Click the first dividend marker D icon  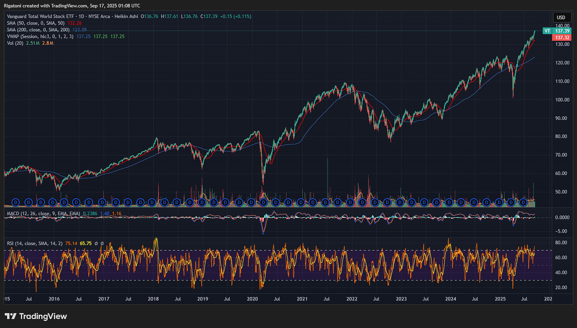pyautogui.click(x=16, y=202)
